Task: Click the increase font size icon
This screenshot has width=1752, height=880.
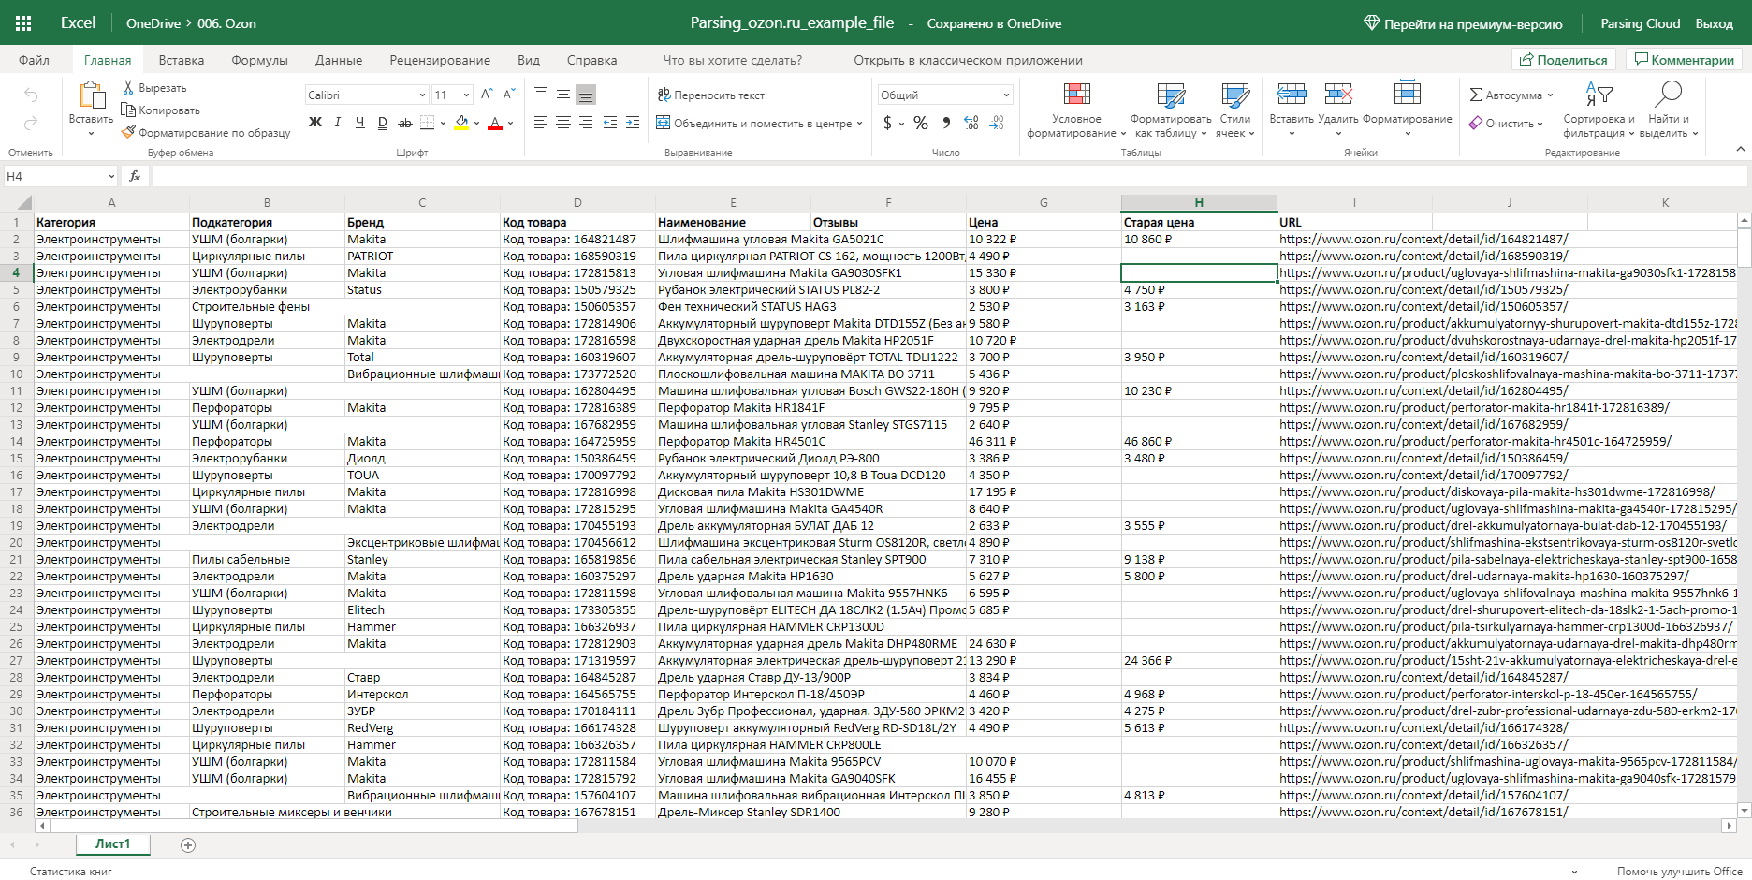Action: [x=487, y=95]
